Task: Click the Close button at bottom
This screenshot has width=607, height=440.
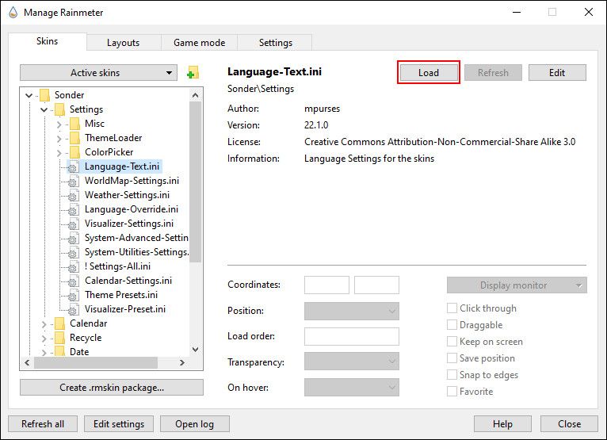Action: click(569, 424)
